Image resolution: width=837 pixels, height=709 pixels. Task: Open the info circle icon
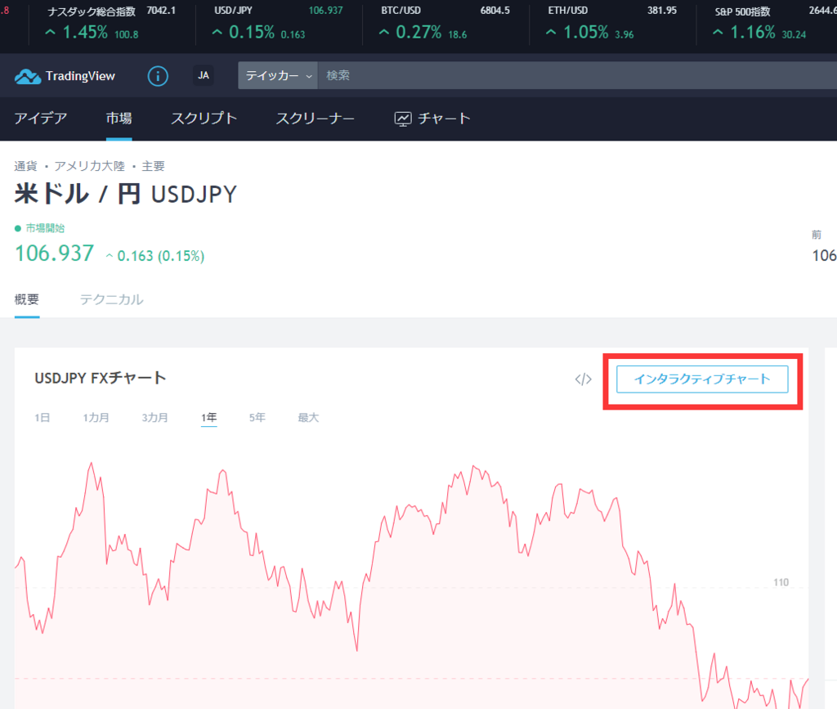click(158, 76)
